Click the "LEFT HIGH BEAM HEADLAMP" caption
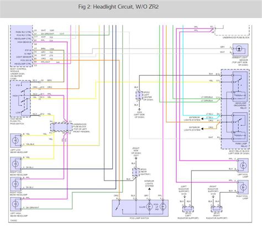The height and width of the screenshot is (228, 262). [19, 215]
